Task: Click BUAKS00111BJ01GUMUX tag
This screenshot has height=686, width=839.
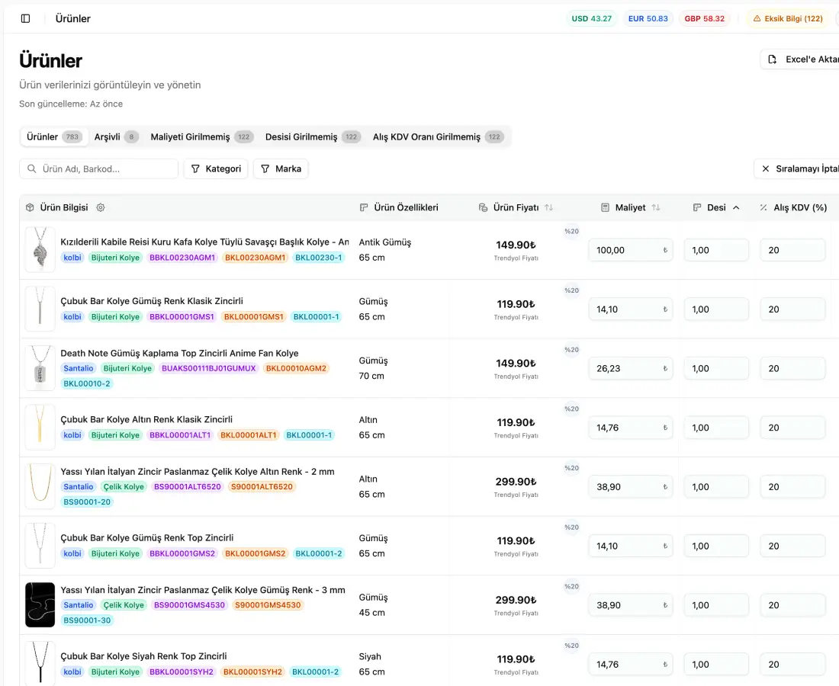Action: pos(209,368)
